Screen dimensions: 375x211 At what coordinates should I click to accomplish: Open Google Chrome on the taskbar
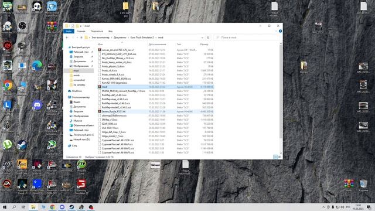tap(52, 207)
